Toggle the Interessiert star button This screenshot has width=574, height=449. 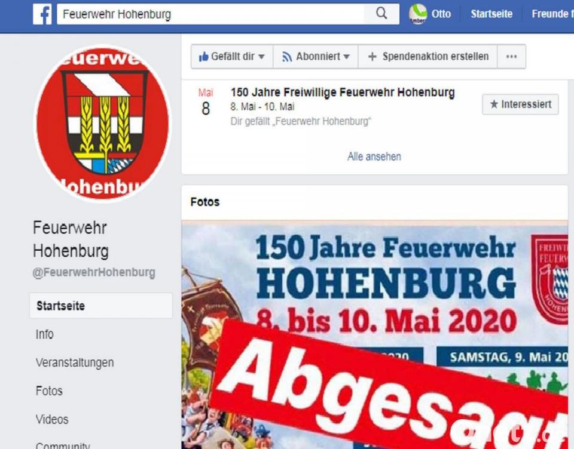point(520,104)
